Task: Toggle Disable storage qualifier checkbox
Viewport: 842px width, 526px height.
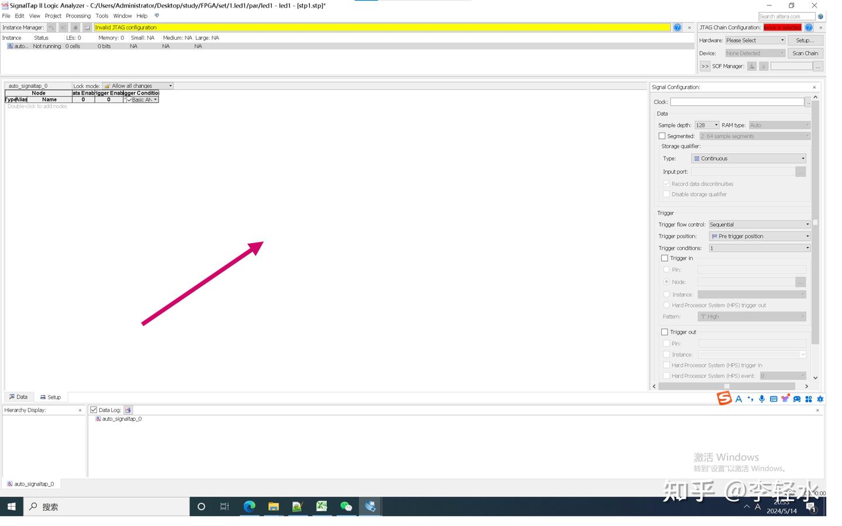Action: pyautogui.click(x=667, y=195)
